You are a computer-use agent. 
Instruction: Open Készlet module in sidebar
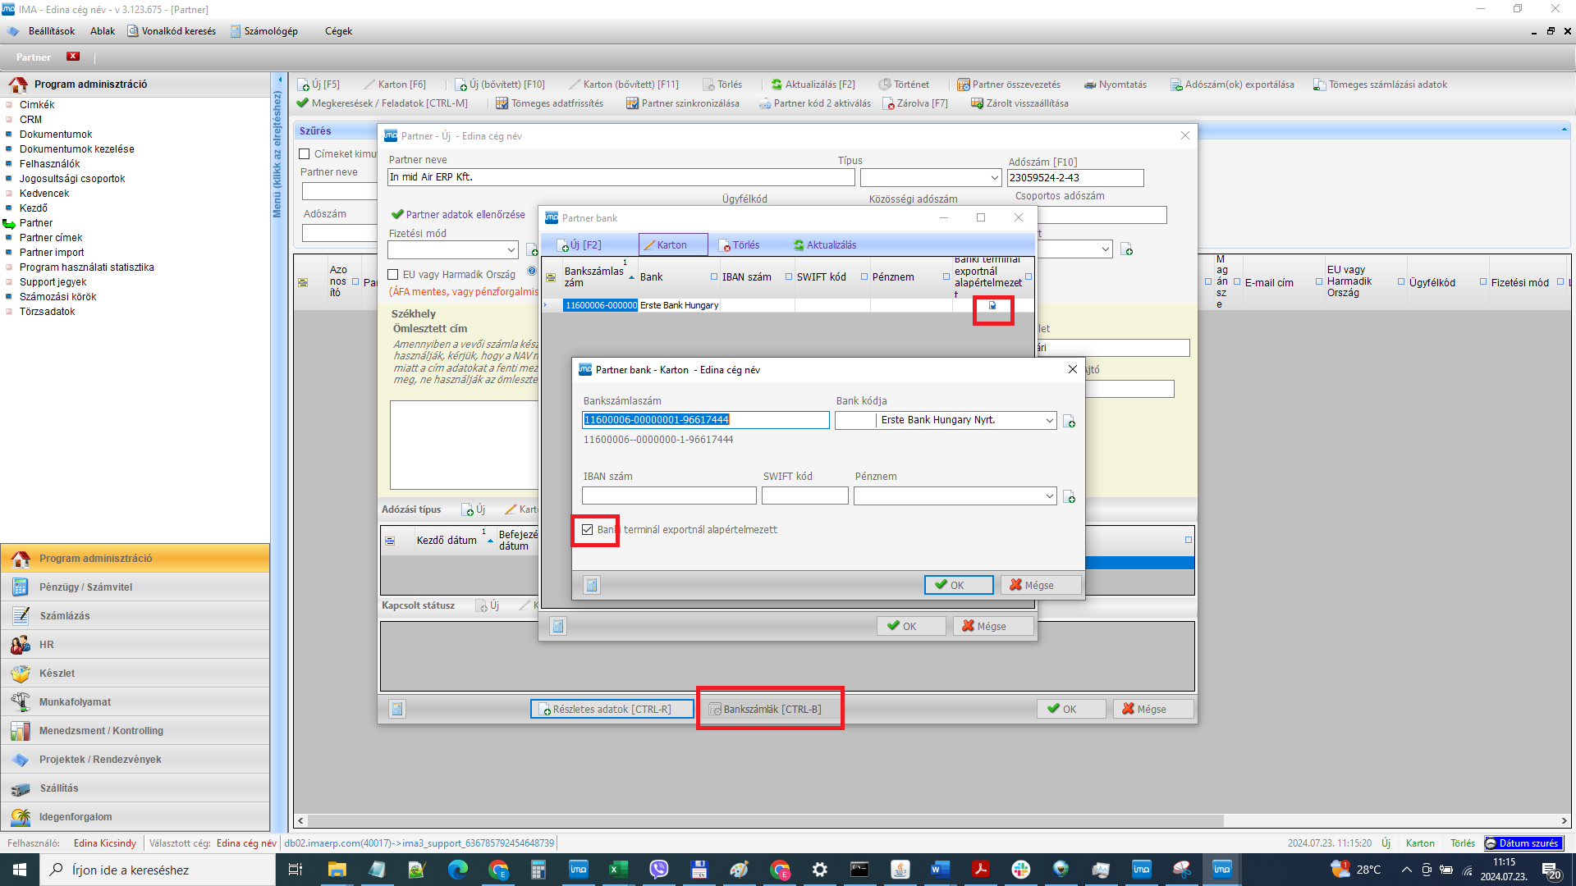pos(135,674)
